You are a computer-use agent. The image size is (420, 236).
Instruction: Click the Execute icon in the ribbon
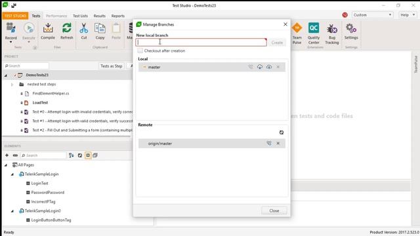tap(29, 28)
